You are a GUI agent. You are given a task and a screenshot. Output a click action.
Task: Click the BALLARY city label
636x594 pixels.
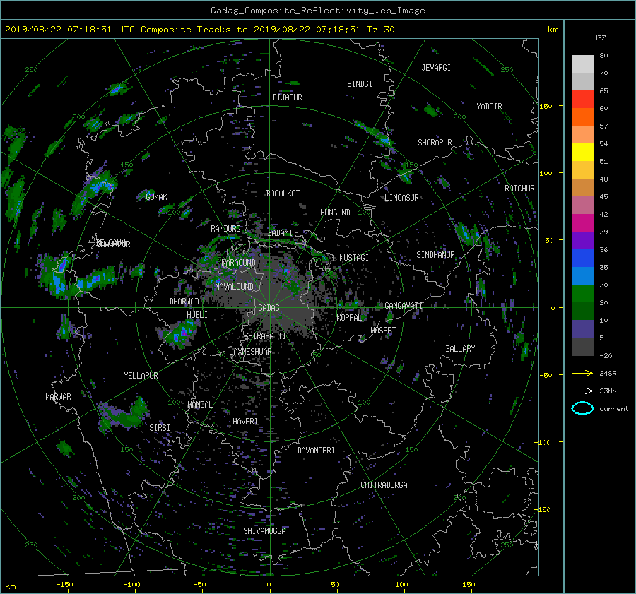(x=460, y=349)
